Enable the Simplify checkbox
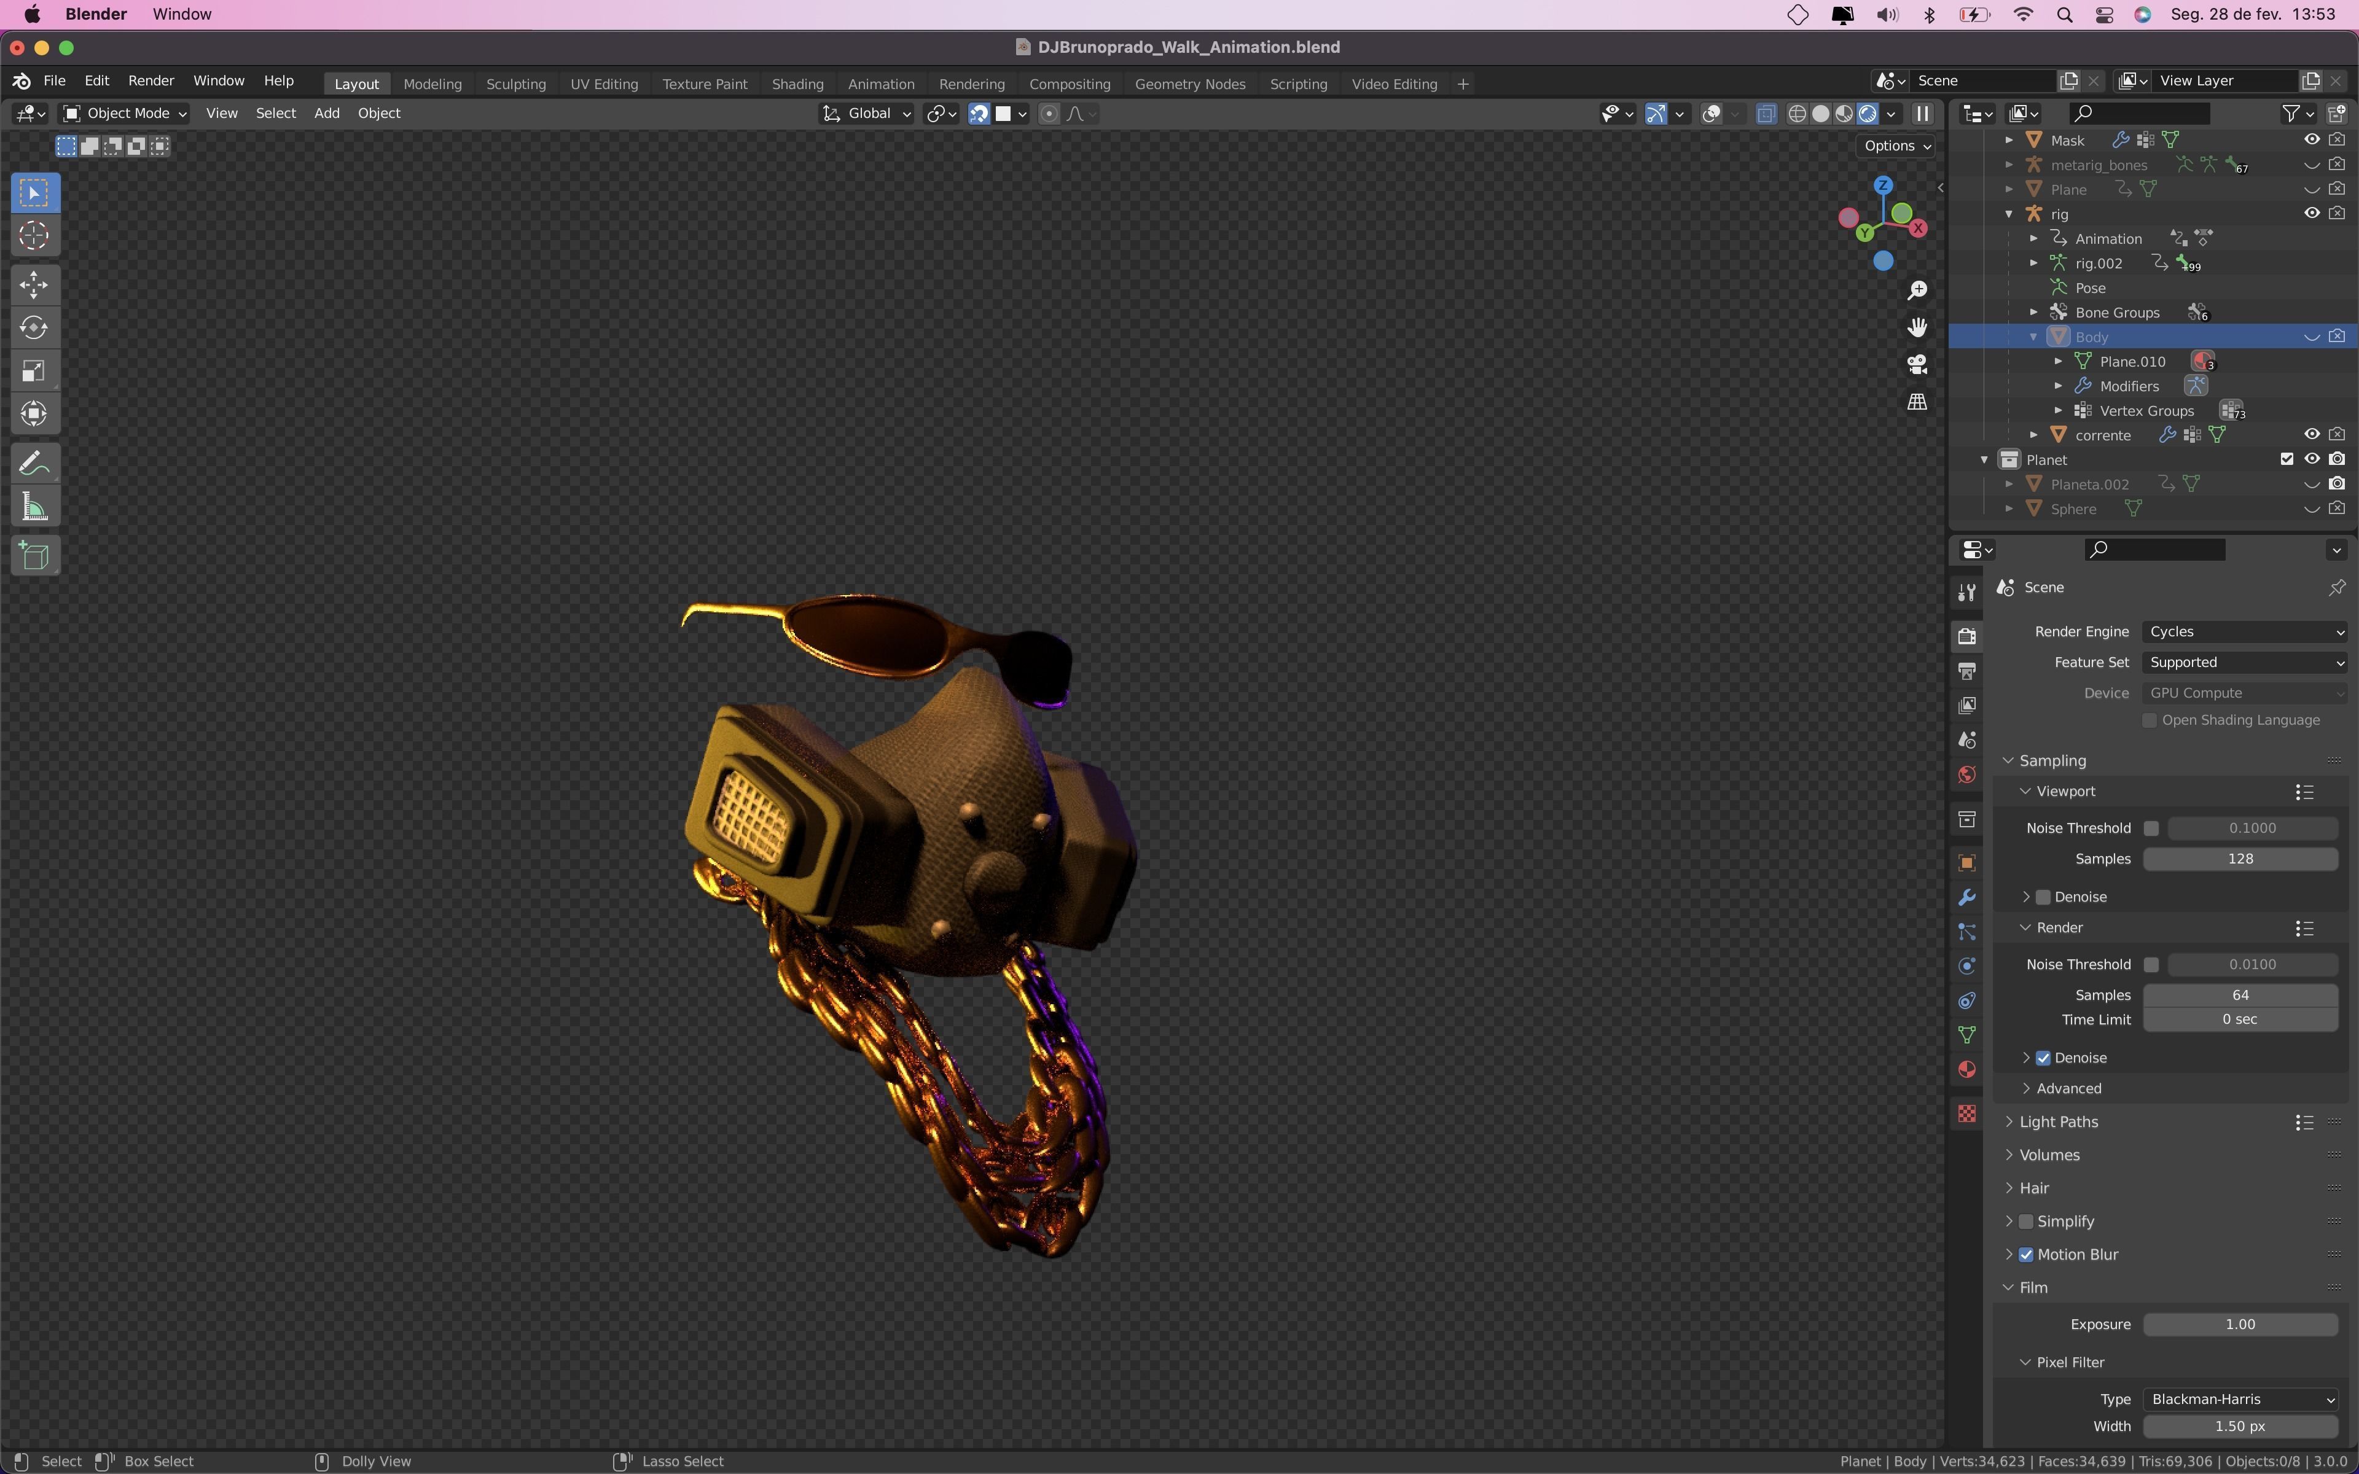 click(x=2025, y=1222)
